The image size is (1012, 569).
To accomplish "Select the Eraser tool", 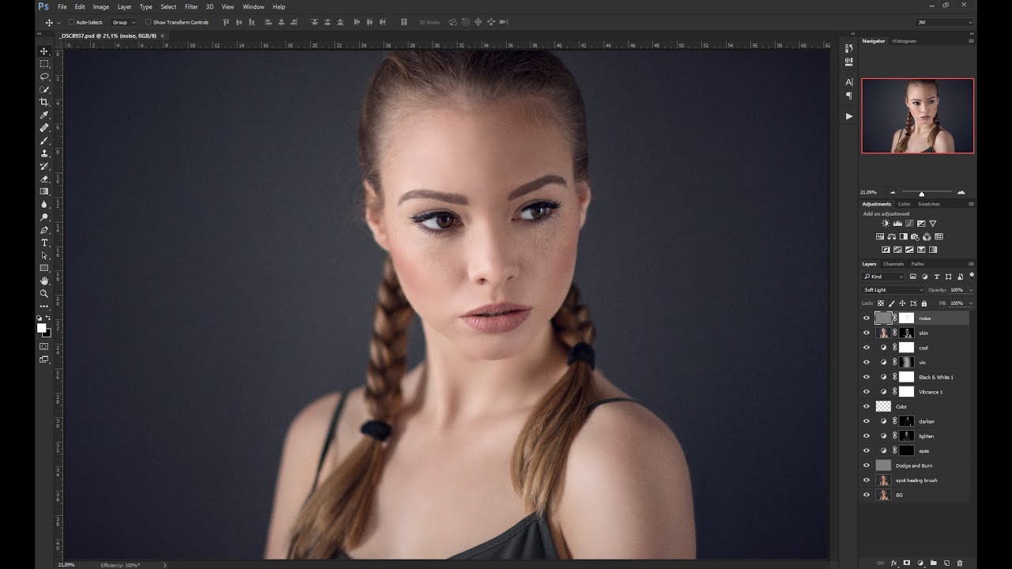I will [44, 179].
